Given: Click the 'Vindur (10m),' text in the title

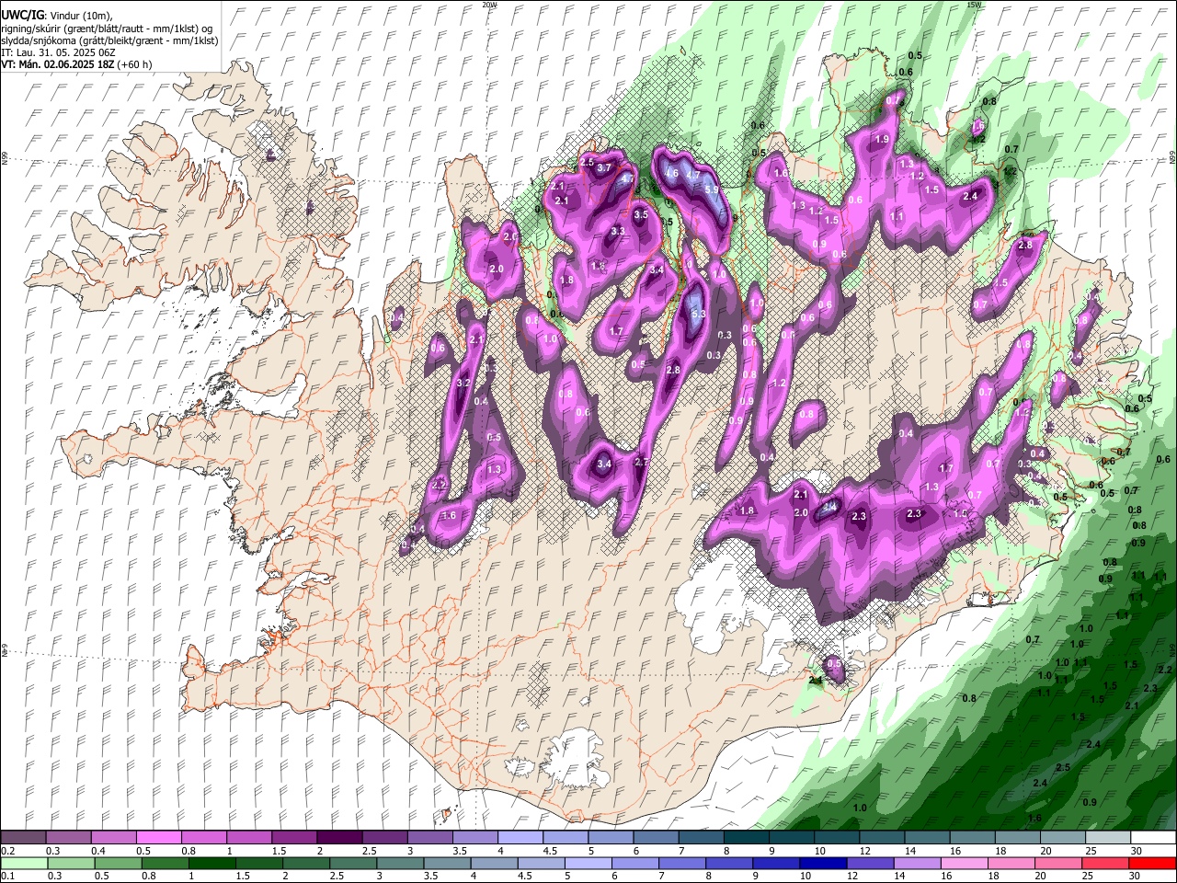Looking at the screenshot, I should (80, 16).
